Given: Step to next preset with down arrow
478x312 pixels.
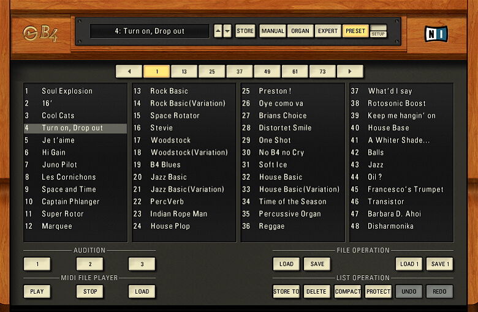Looking at the screenshot, I should 227,31.
